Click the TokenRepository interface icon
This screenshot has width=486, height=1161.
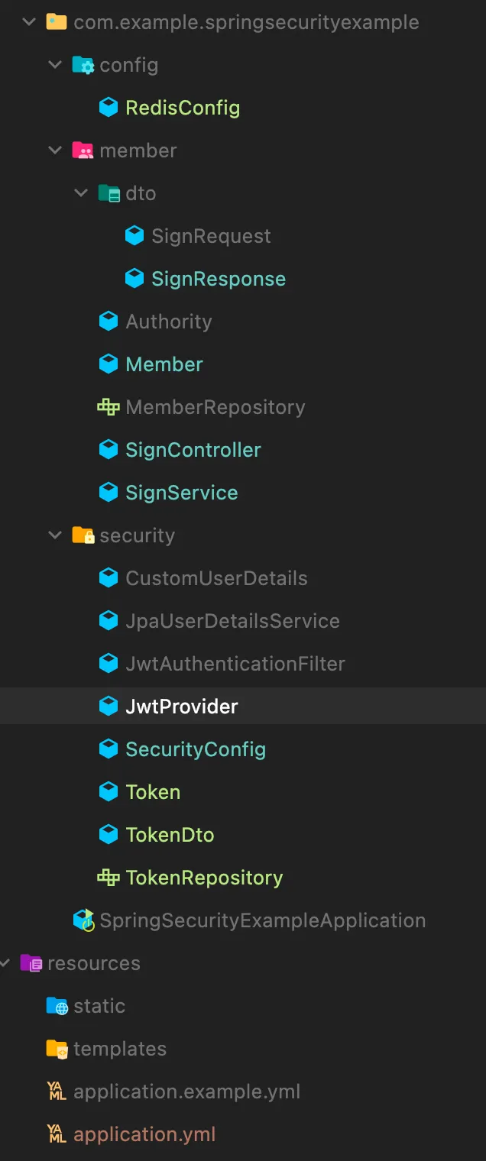(x=109, y=878)
